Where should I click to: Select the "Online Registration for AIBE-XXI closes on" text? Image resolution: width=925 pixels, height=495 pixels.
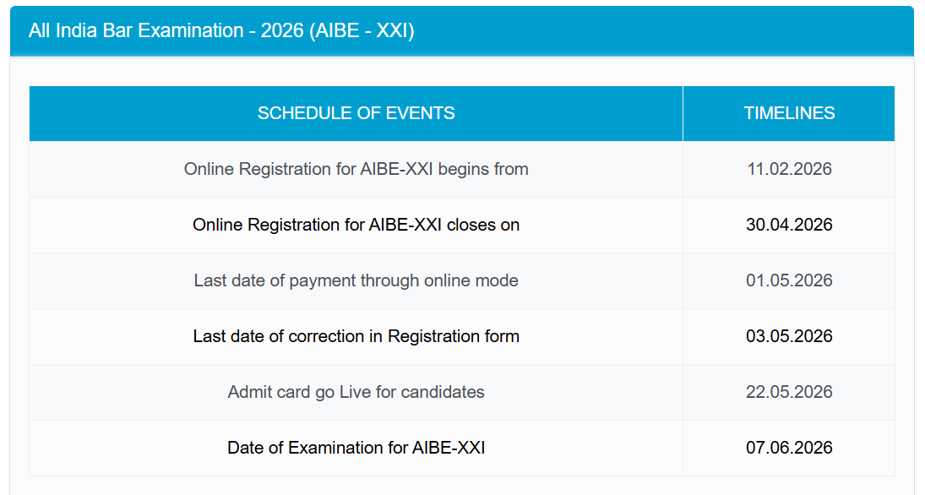click(356, 225)
